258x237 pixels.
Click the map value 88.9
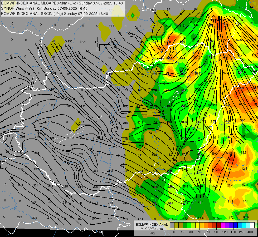click(x=201, y=218)
